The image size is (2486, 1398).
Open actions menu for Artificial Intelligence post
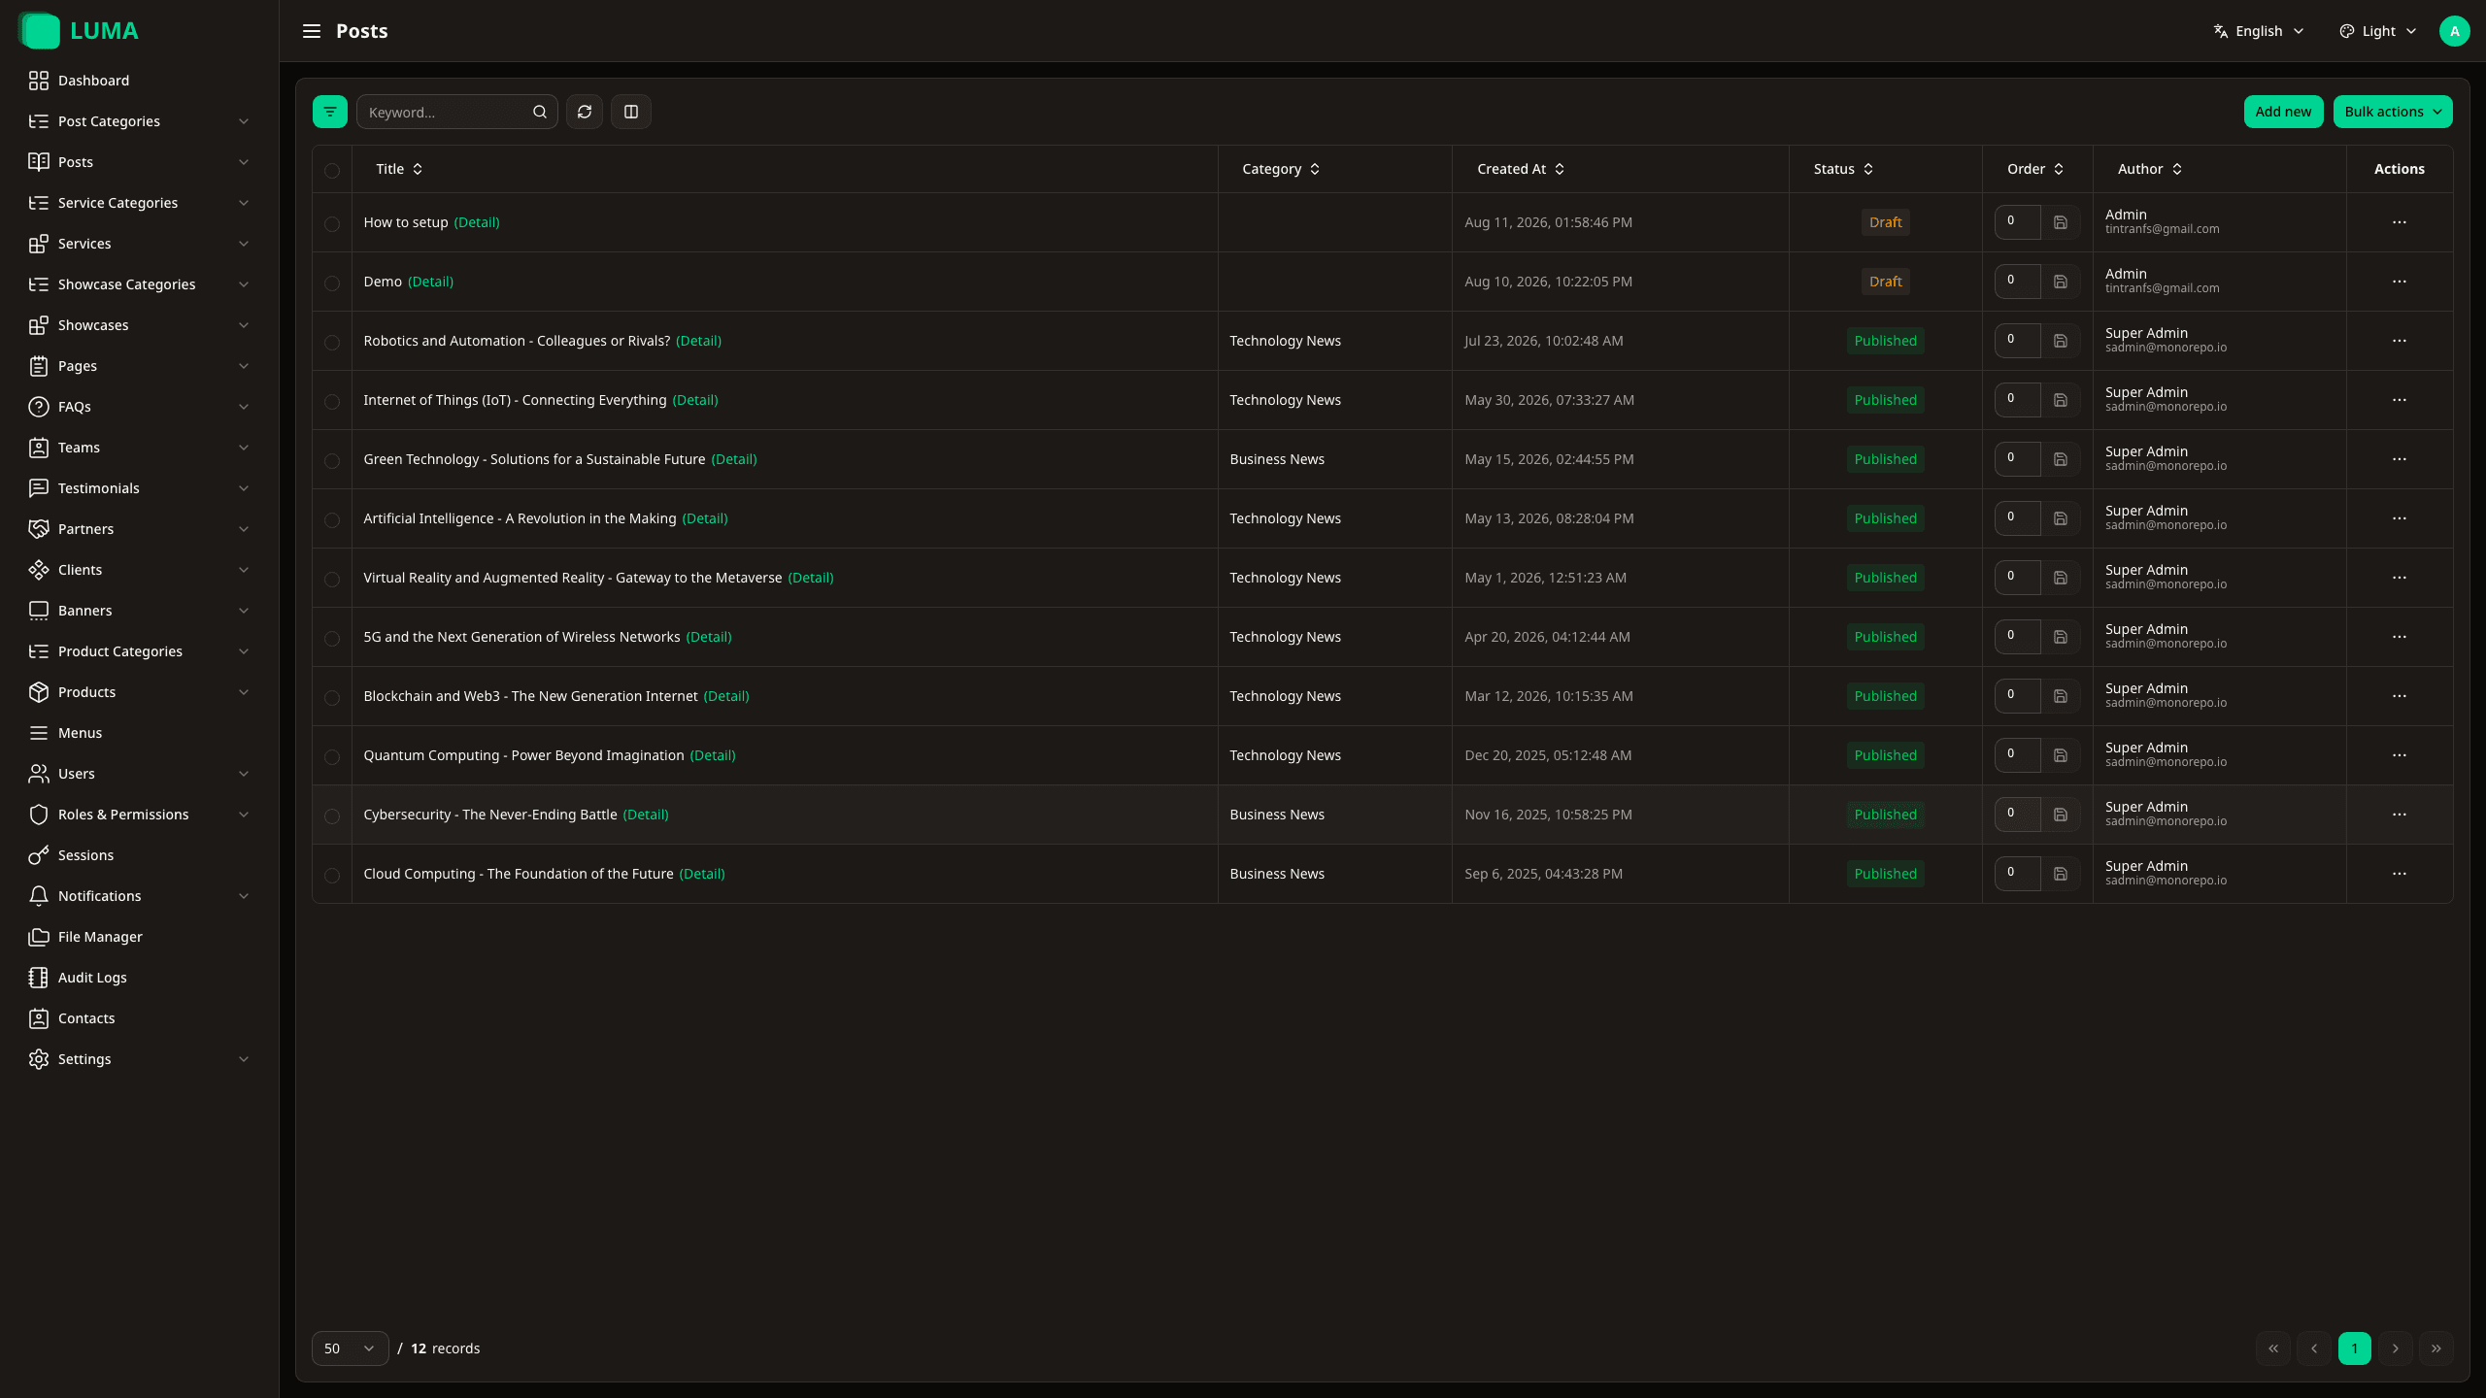point(2400,518)
